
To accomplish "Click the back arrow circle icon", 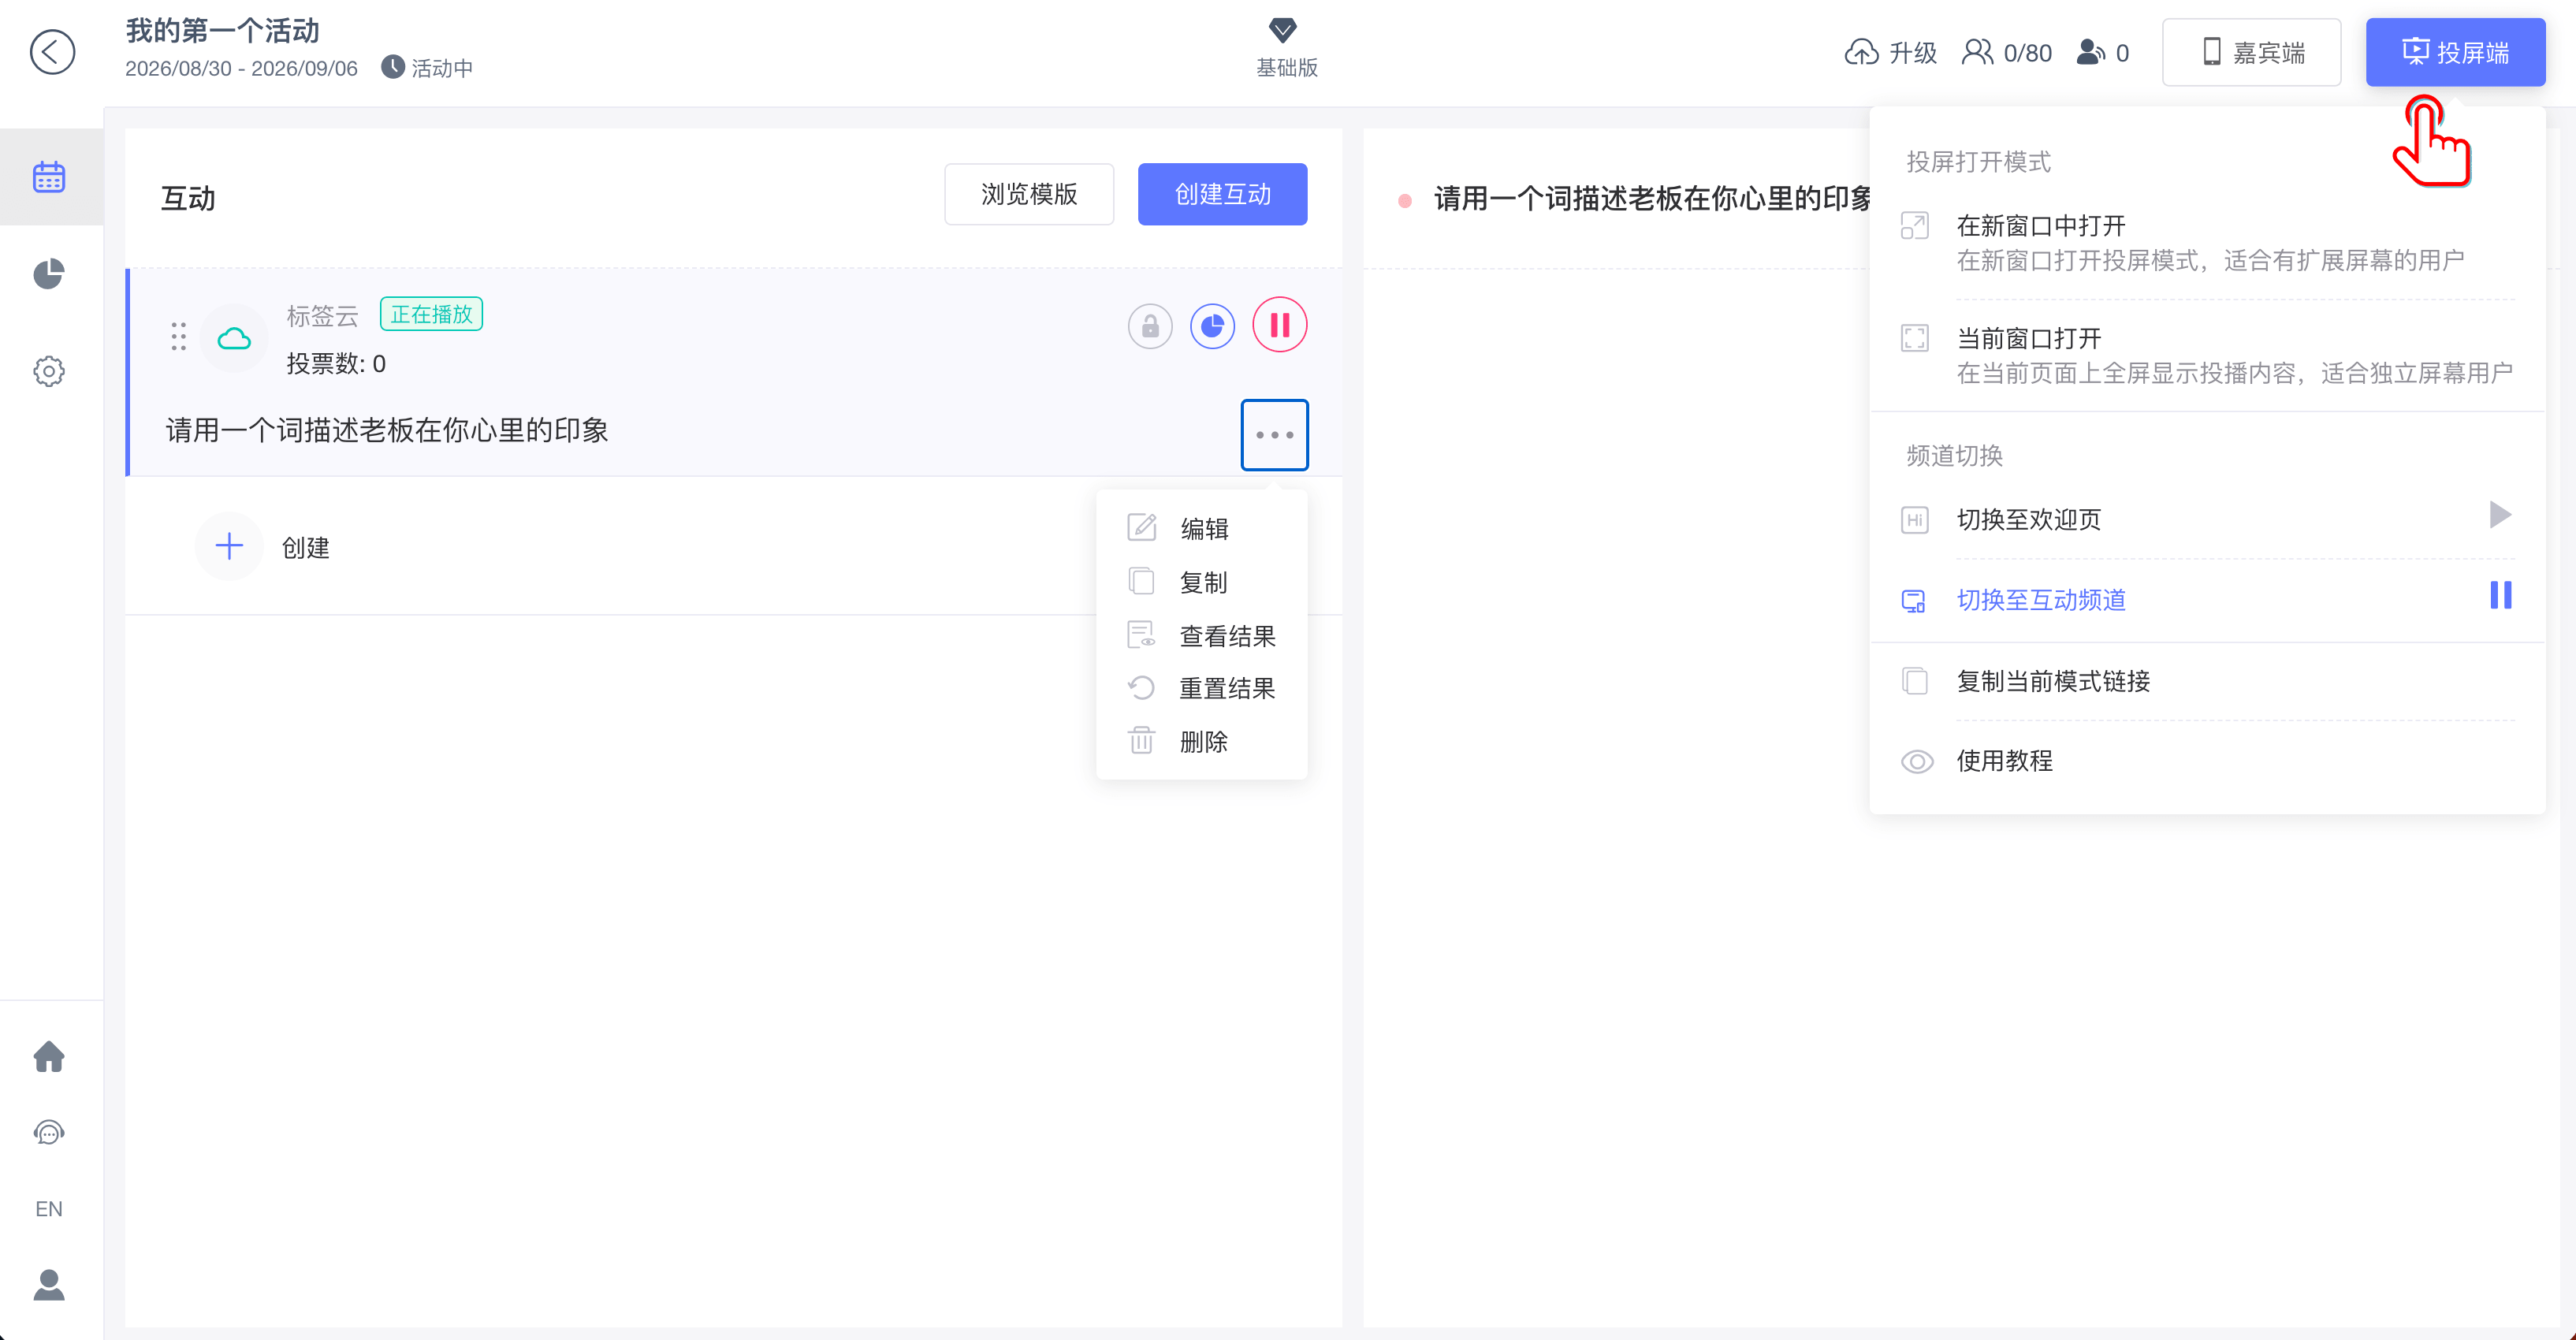I will point(52,52).
